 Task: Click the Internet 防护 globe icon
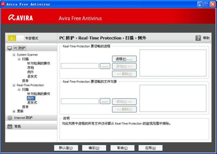[10, 118]
